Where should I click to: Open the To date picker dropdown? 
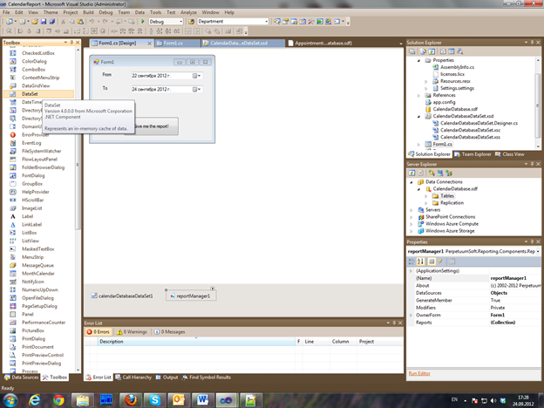(x=197, y=90)
